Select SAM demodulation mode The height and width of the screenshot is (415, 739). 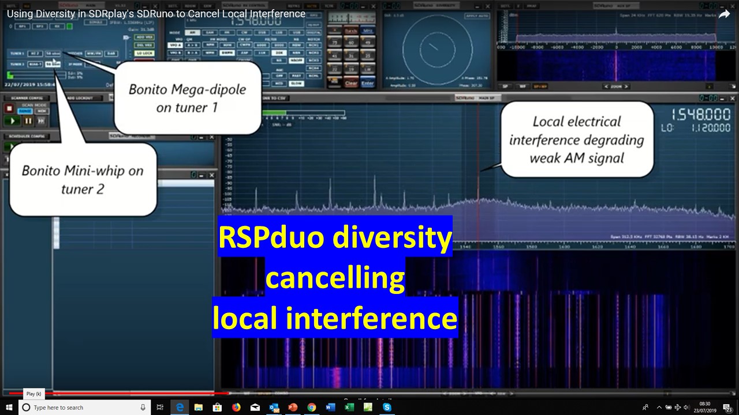210,32
